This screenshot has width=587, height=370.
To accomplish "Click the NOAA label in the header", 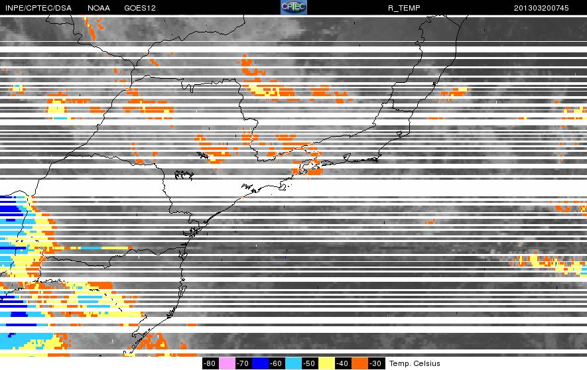I will [99, 8].
